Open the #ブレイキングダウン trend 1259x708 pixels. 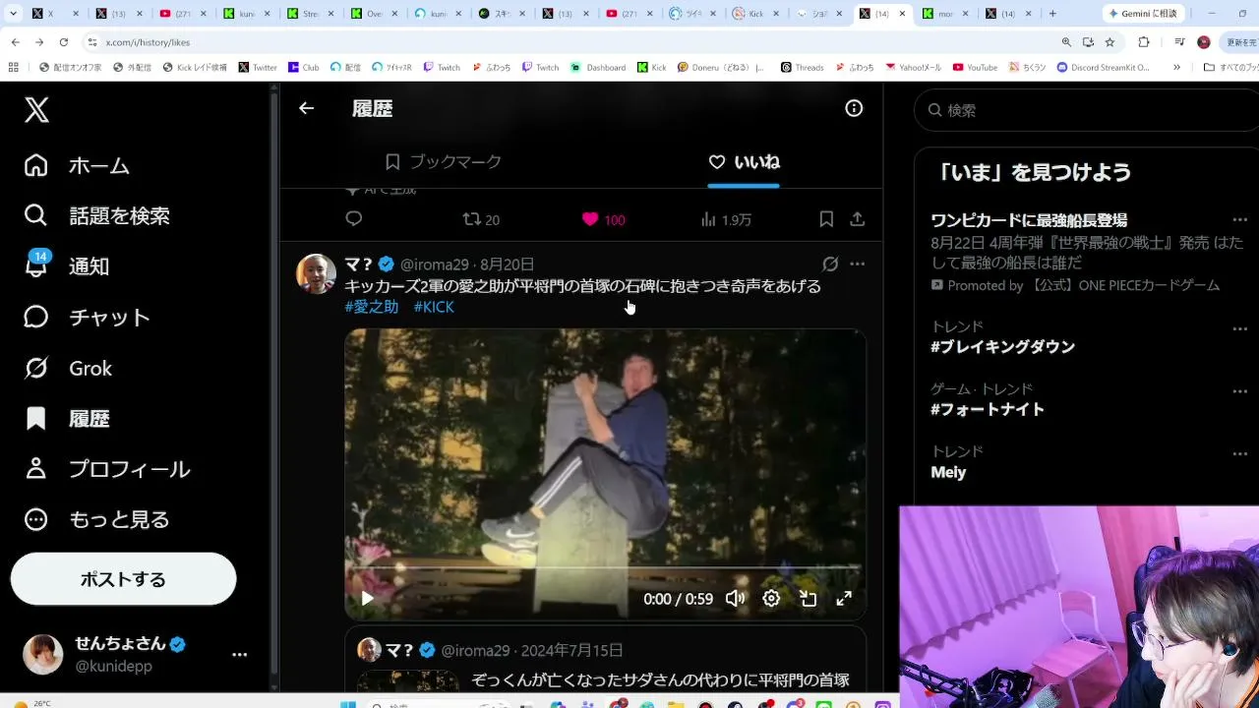pos(1002,347)
